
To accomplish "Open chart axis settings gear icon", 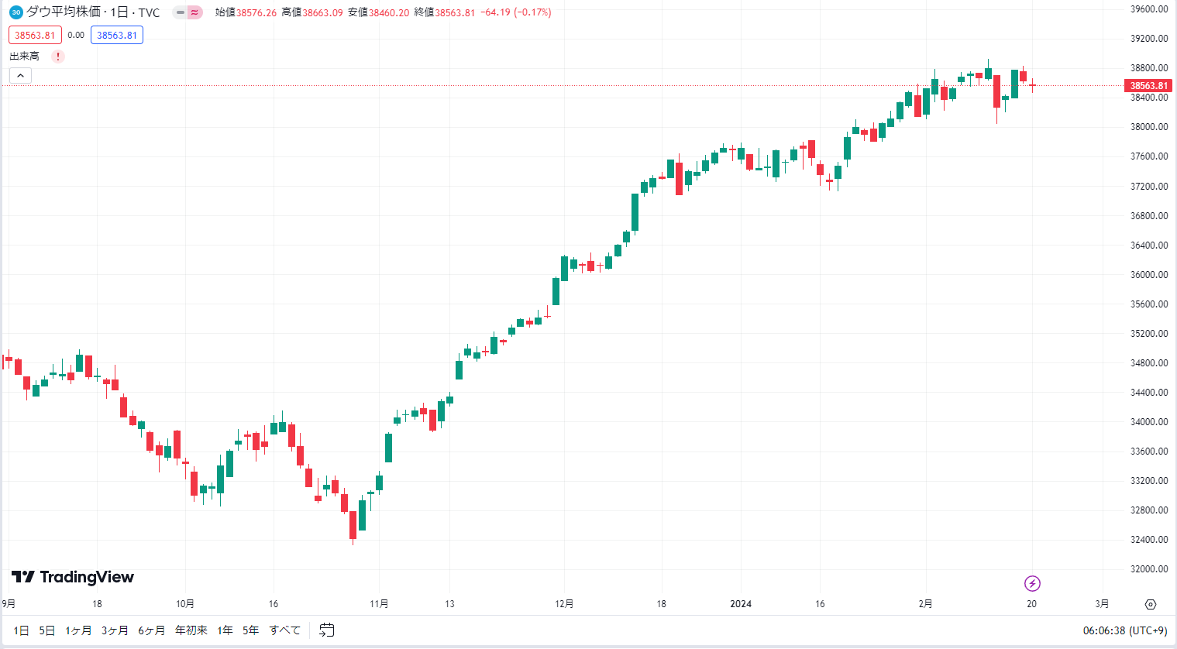I will [1151, 604].
